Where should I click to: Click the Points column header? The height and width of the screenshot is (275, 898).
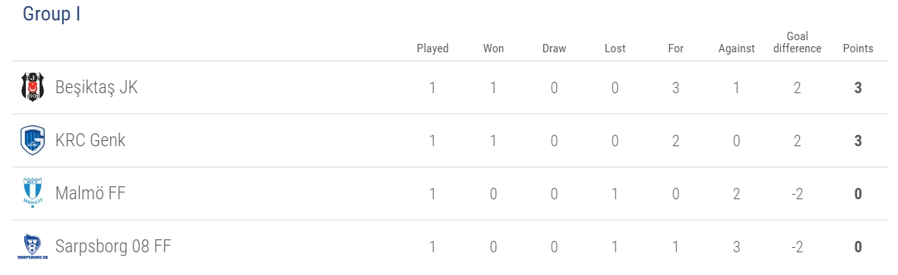tap(858, 48)
